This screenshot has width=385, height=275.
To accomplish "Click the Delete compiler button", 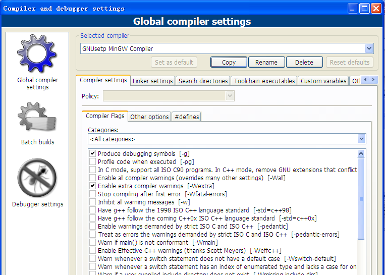I will pos(304,63).
